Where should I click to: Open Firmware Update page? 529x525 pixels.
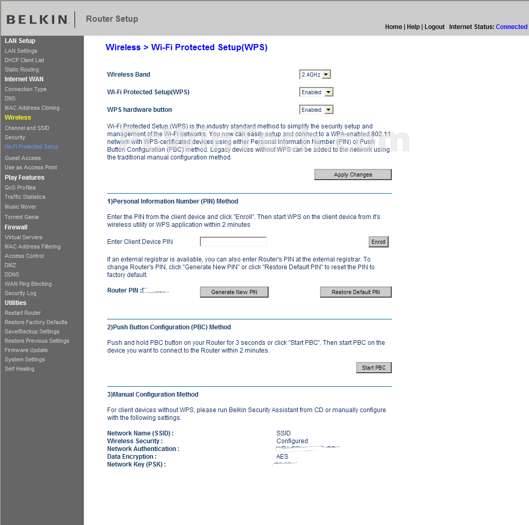(26, 350)
